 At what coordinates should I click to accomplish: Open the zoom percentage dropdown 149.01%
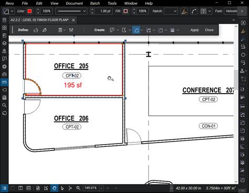point(101,188)
